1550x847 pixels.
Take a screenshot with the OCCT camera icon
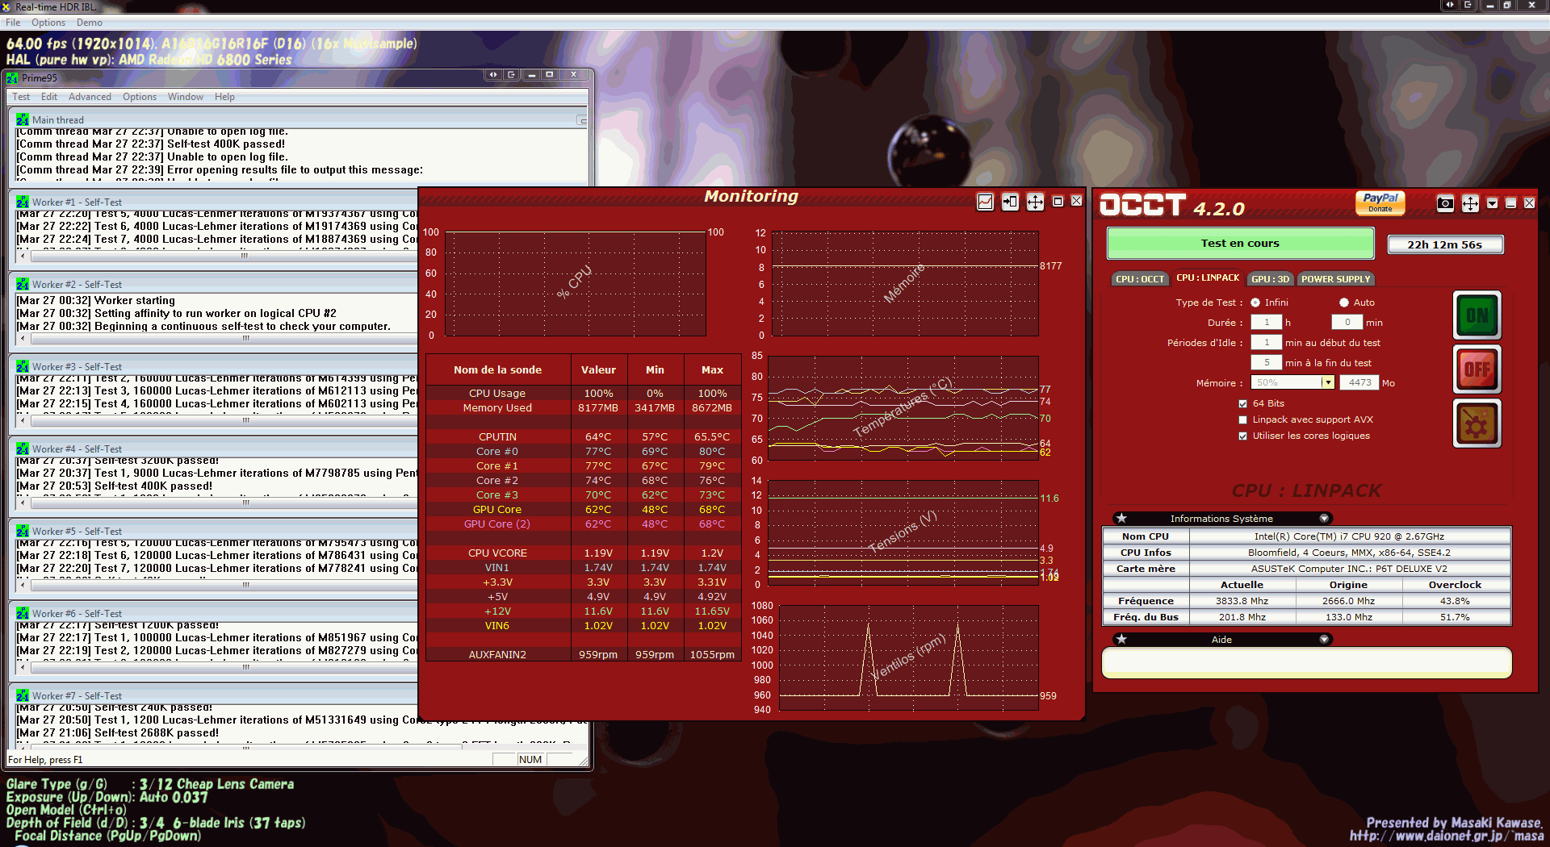1445,203
